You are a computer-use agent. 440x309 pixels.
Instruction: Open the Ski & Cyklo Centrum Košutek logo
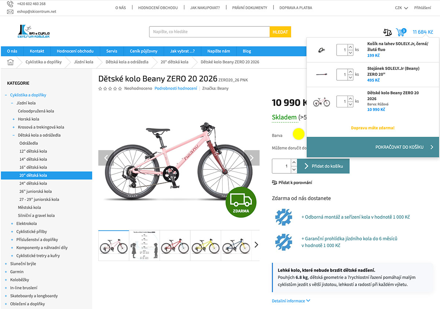(x=34, y=32)
